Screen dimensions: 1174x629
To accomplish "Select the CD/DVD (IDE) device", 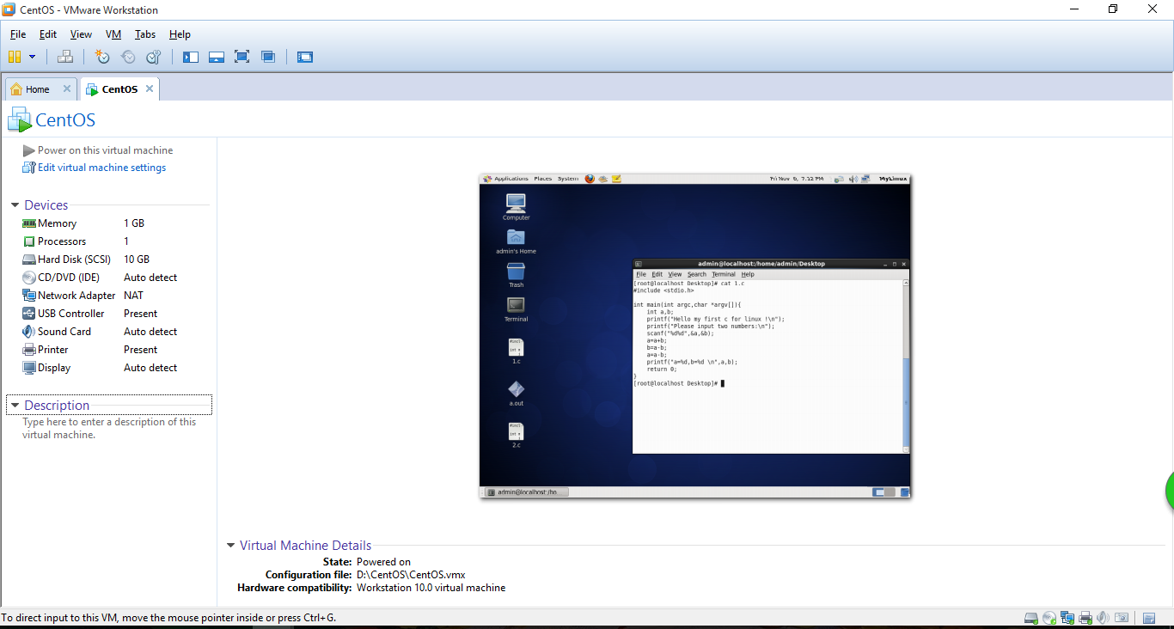I will click(115, 278).
